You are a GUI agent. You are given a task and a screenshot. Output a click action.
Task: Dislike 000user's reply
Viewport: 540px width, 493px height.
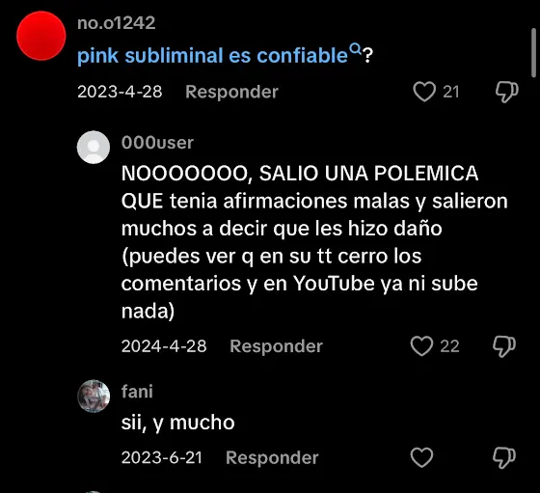504,346
